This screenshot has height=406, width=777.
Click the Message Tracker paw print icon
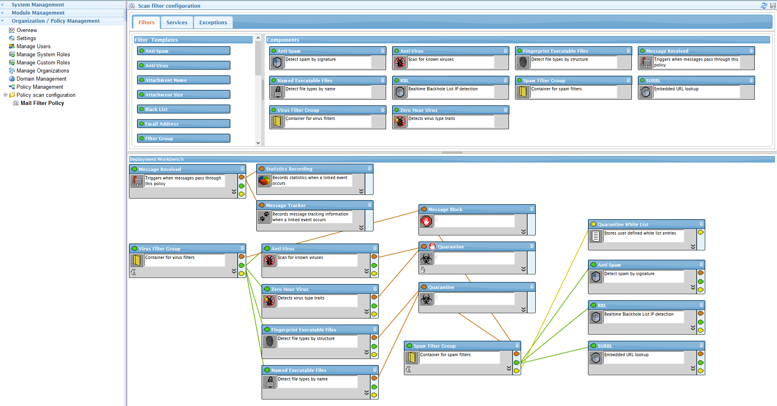click(x=264, y=217)
